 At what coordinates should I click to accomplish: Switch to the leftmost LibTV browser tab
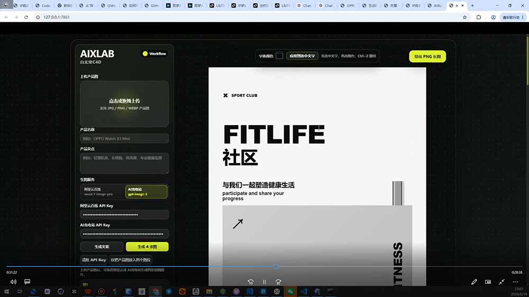coord(217,5)
